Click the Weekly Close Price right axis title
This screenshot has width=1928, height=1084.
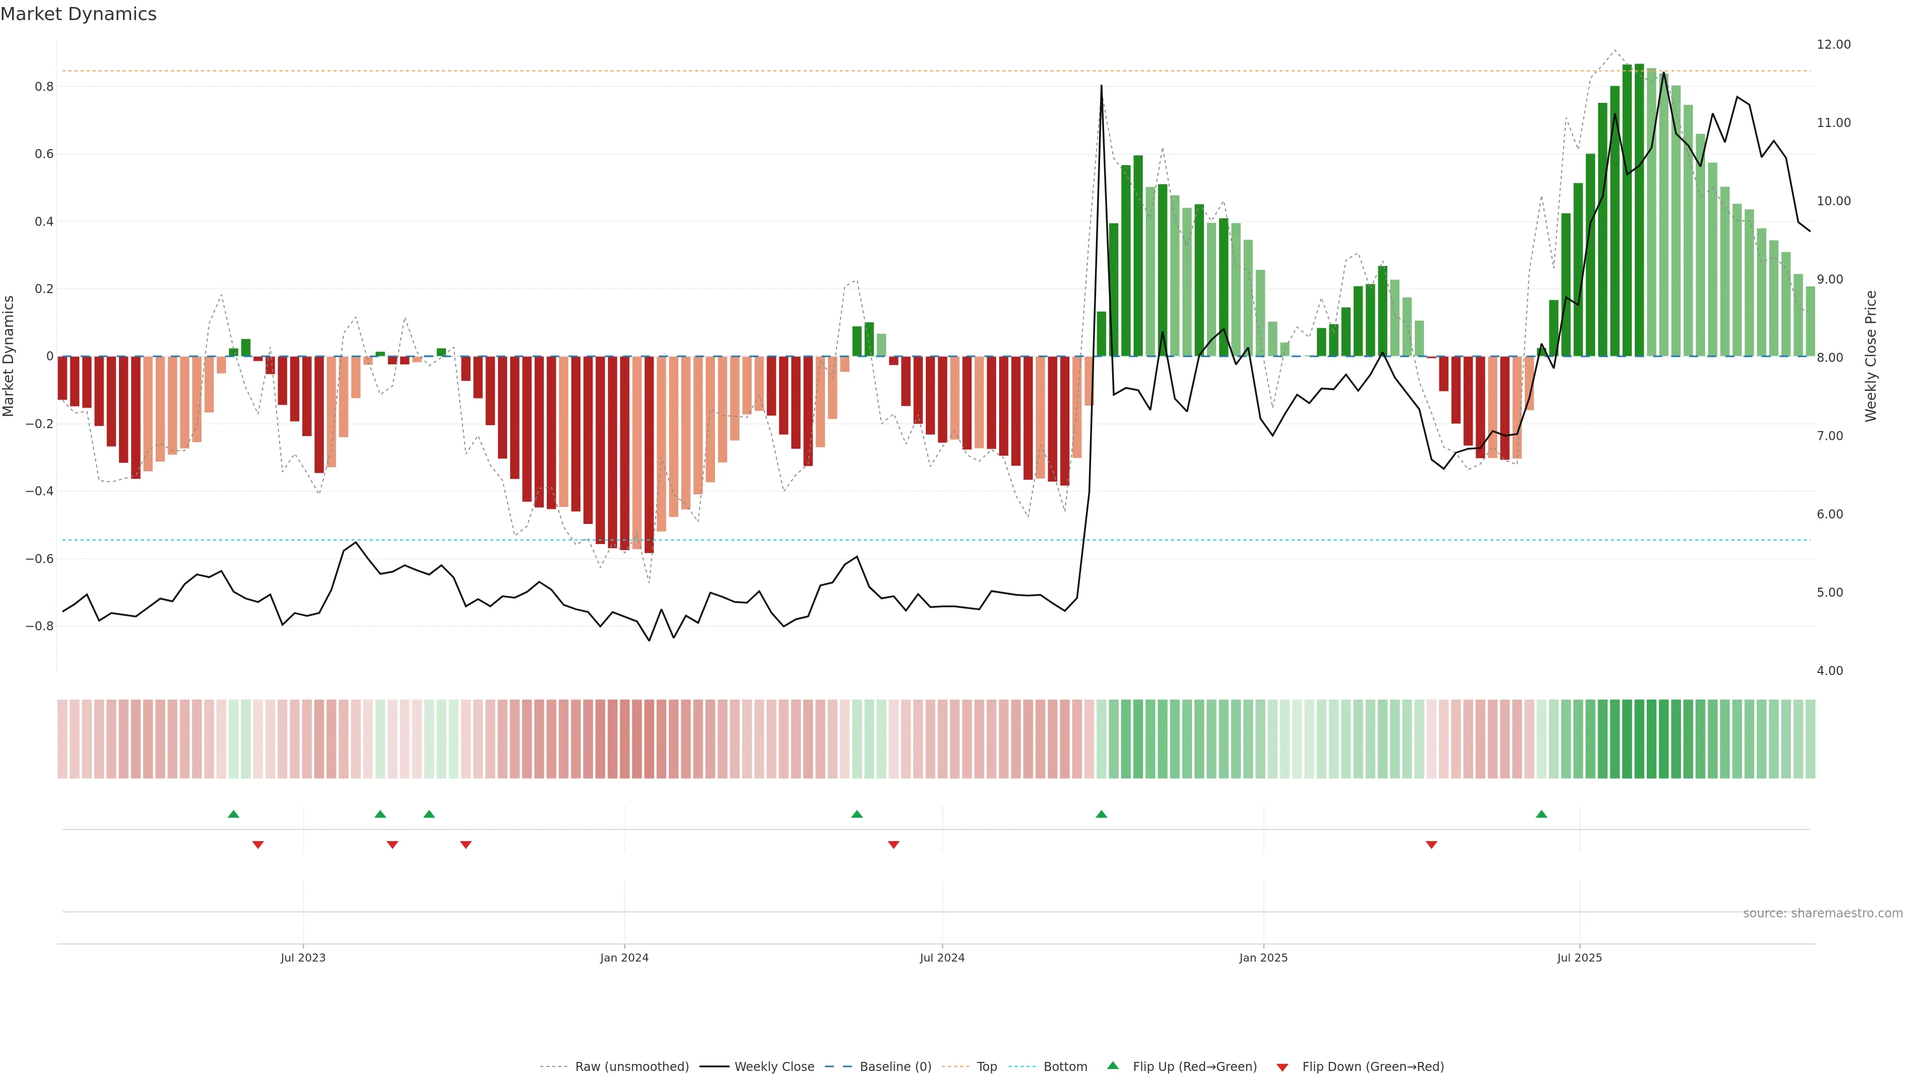point(1871,356)
